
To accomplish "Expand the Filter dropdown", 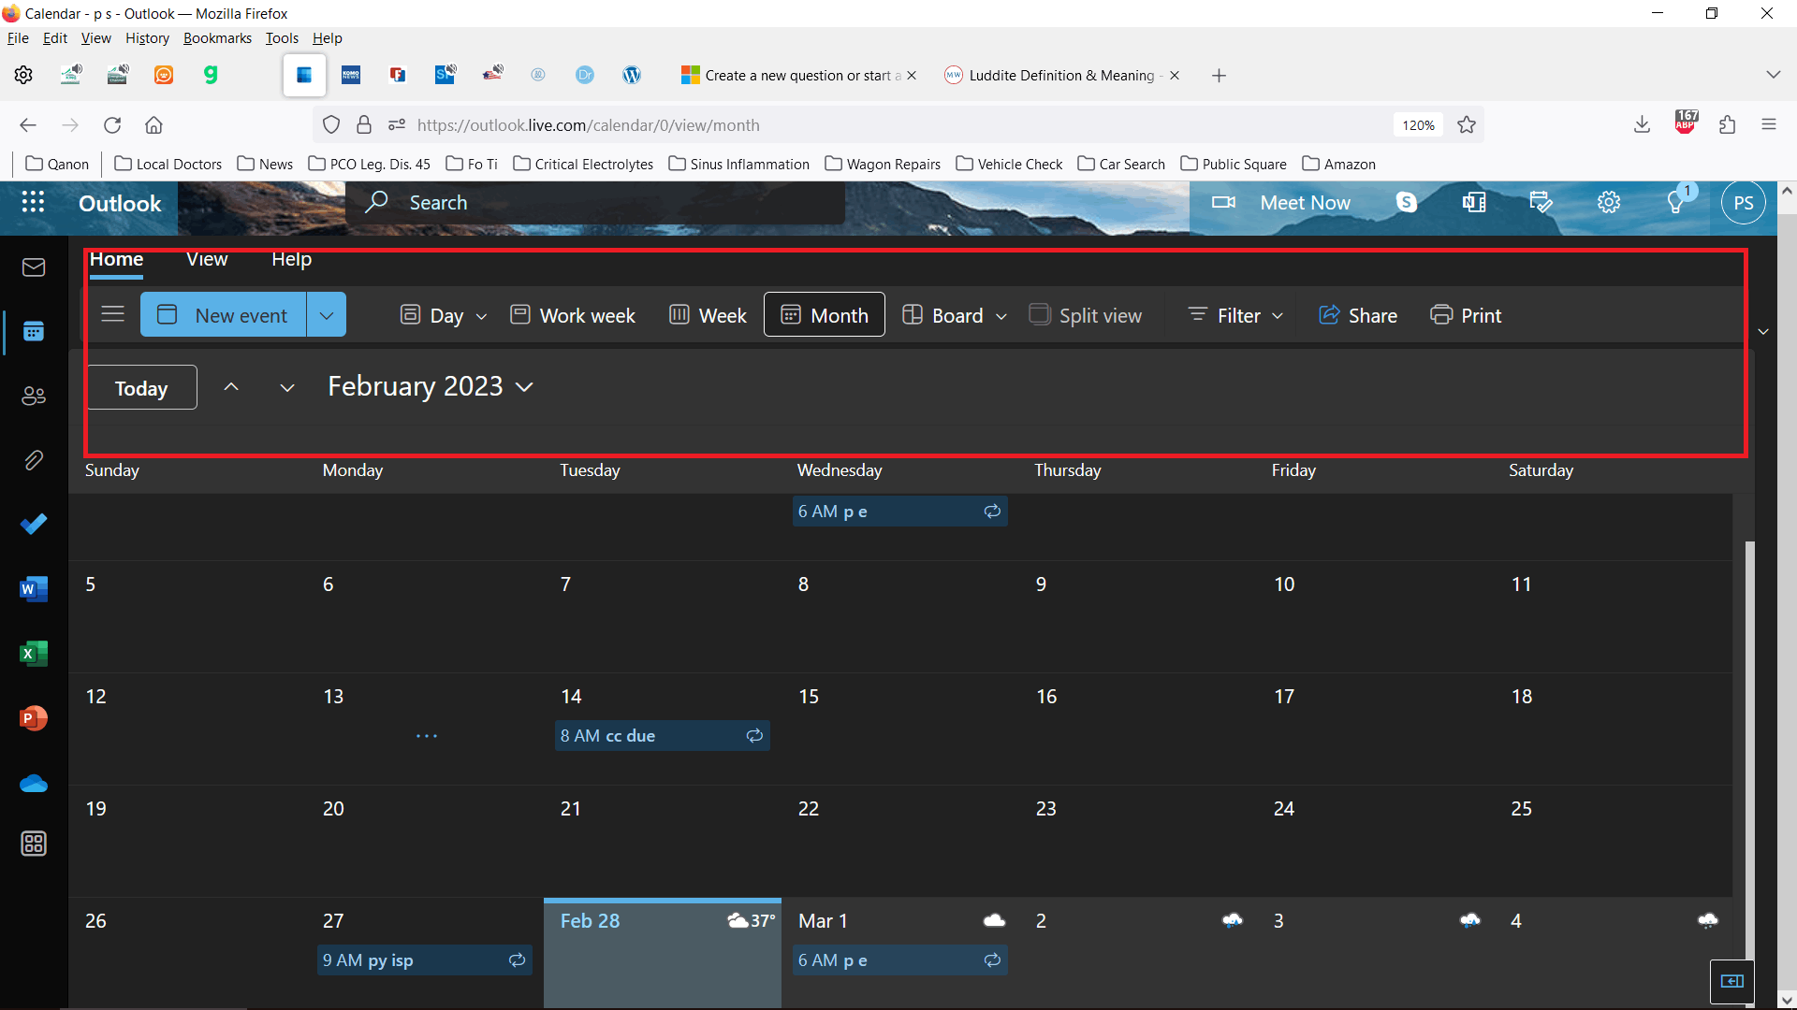I will pyautogui.click(x=1235, y=315).
